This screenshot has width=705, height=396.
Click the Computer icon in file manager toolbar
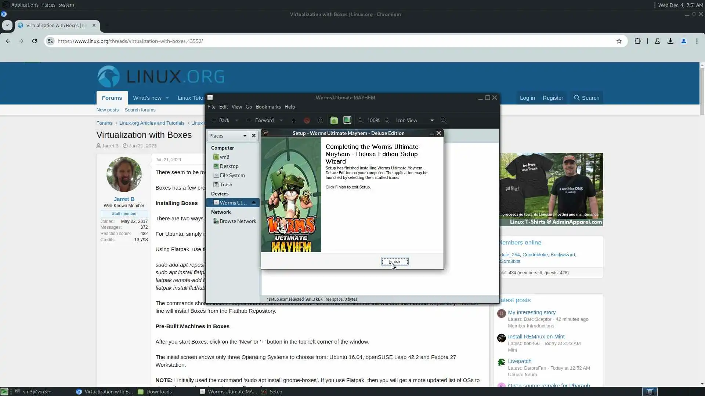tap(347, 120)
